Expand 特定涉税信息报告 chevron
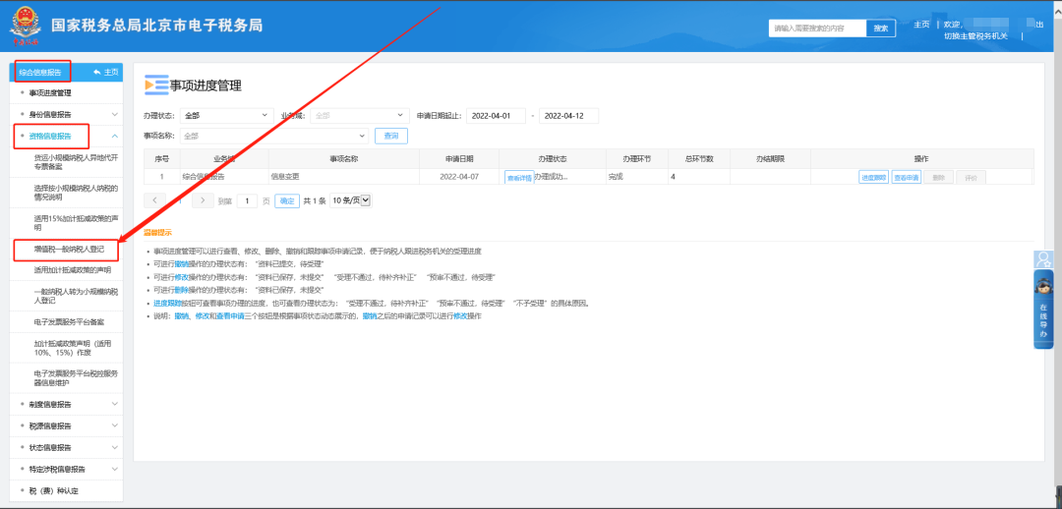The image size is (1062, 509). pyautogui.click(x=114, y=468)
